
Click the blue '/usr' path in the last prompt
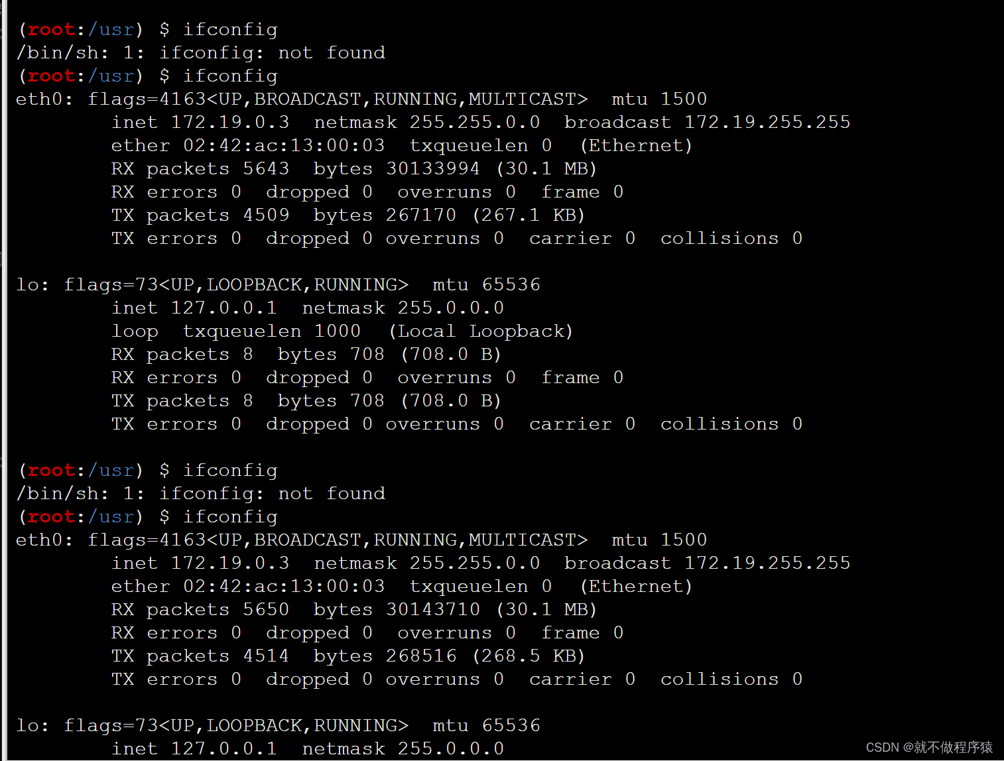coord(111,517)
